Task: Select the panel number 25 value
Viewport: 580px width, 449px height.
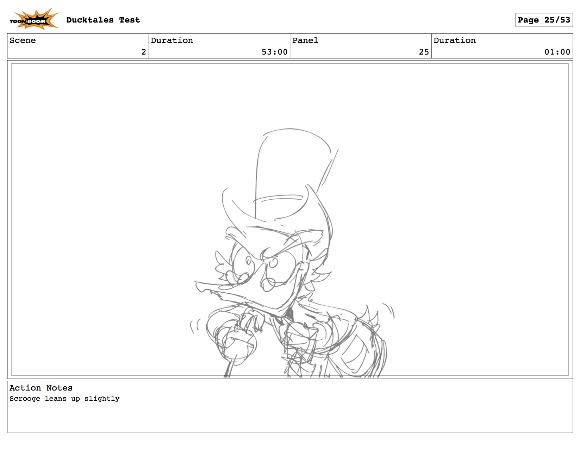Action: pos(424,52)
